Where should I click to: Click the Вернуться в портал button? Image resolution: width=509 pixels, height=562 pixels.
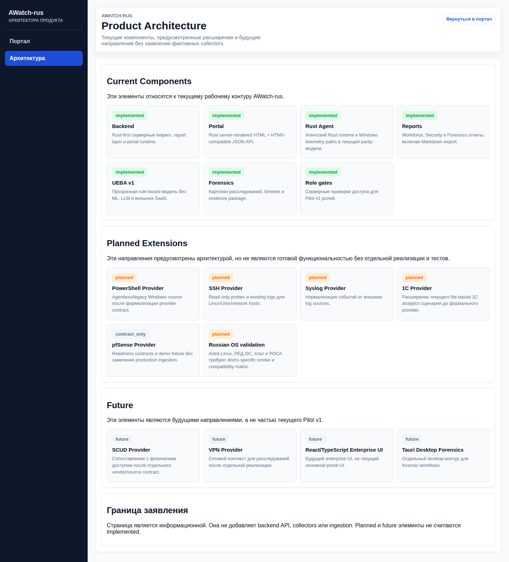click(x=469, y=19)
